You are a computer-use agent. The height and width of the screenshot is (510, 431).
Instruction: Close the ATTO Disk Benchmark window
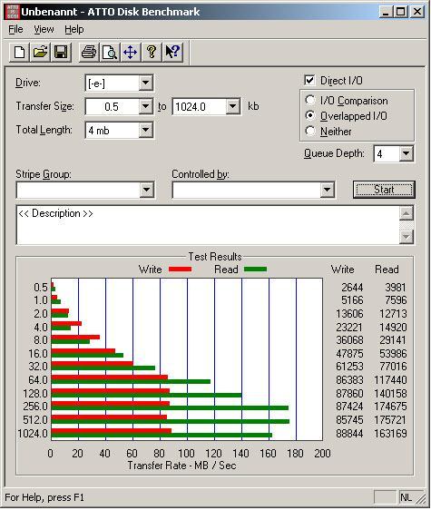[x=417, y=12]
